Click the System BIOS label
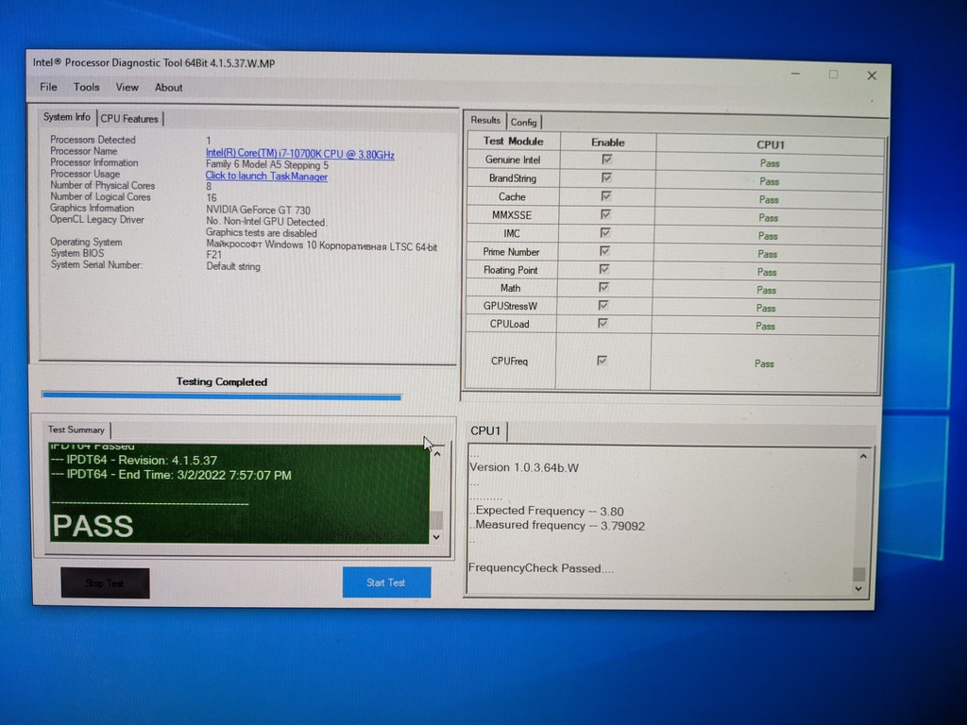The height and width of the screenshot is (725, 967). tap(77, 253)
